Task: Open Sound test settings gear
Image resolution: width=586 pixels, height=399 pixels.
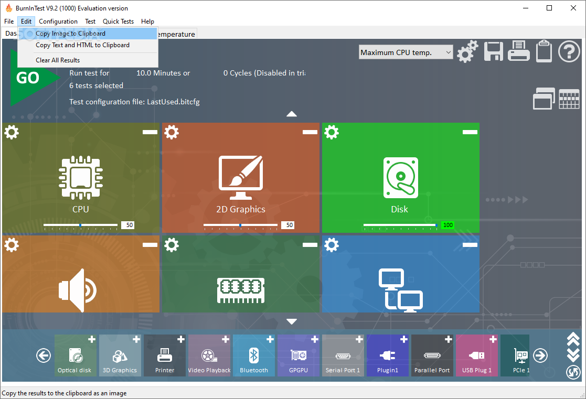Action: (12, 245)
